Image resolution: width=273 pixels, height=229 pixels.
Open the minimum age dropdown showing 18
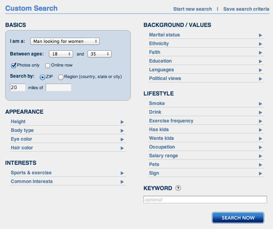(61, 54)
